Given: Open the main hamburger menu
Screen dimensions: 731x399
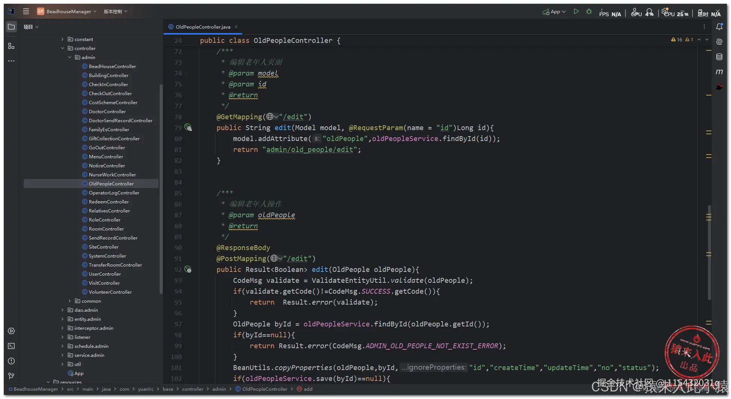Looking at the screenshot, I should click(26, 11).
